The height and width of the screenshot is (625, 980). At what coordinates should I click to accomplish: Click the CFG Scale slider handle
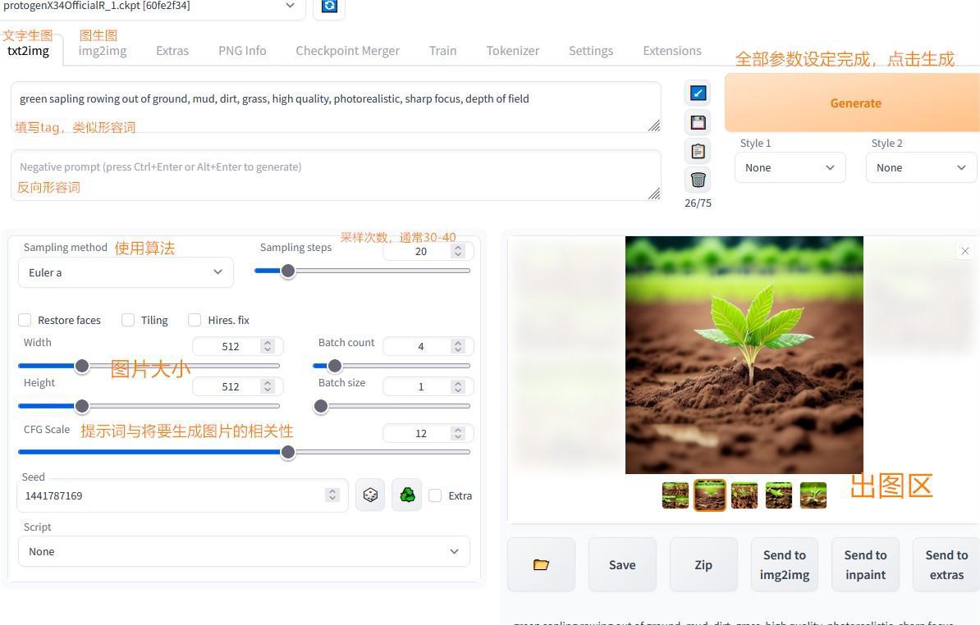click(x=288, y=452)
